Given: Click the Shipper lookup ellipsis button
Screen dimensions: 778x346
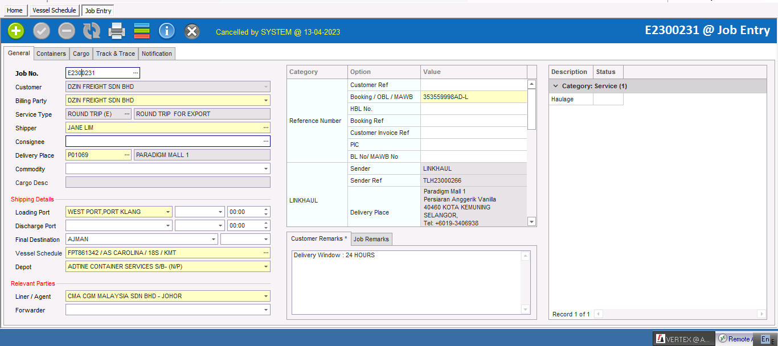Looking at the screenshot, I should point(265,128).
